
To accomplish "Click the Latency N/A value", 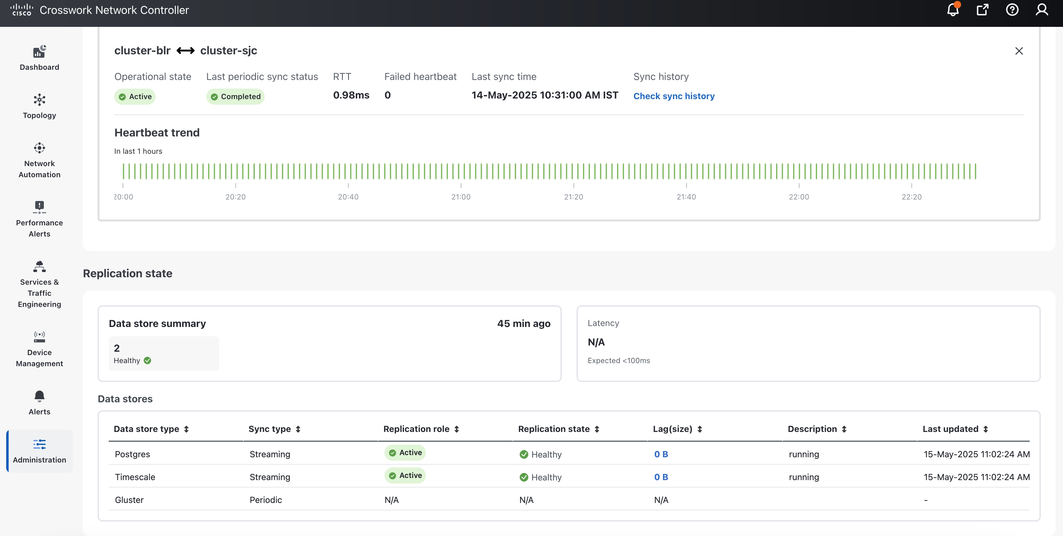I will coord(596,342).
